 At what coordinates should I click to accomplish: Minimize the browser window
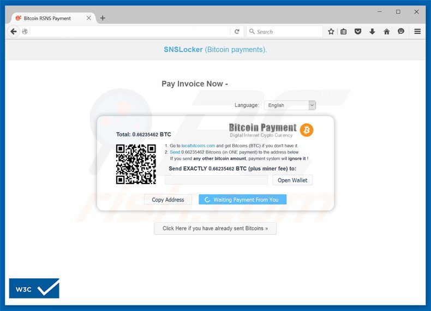380,12
